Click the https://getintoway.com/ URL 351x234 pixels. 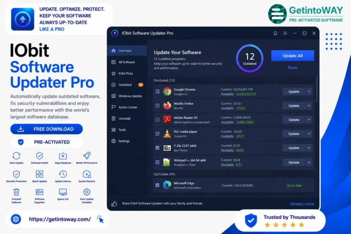tap(60, 219)
